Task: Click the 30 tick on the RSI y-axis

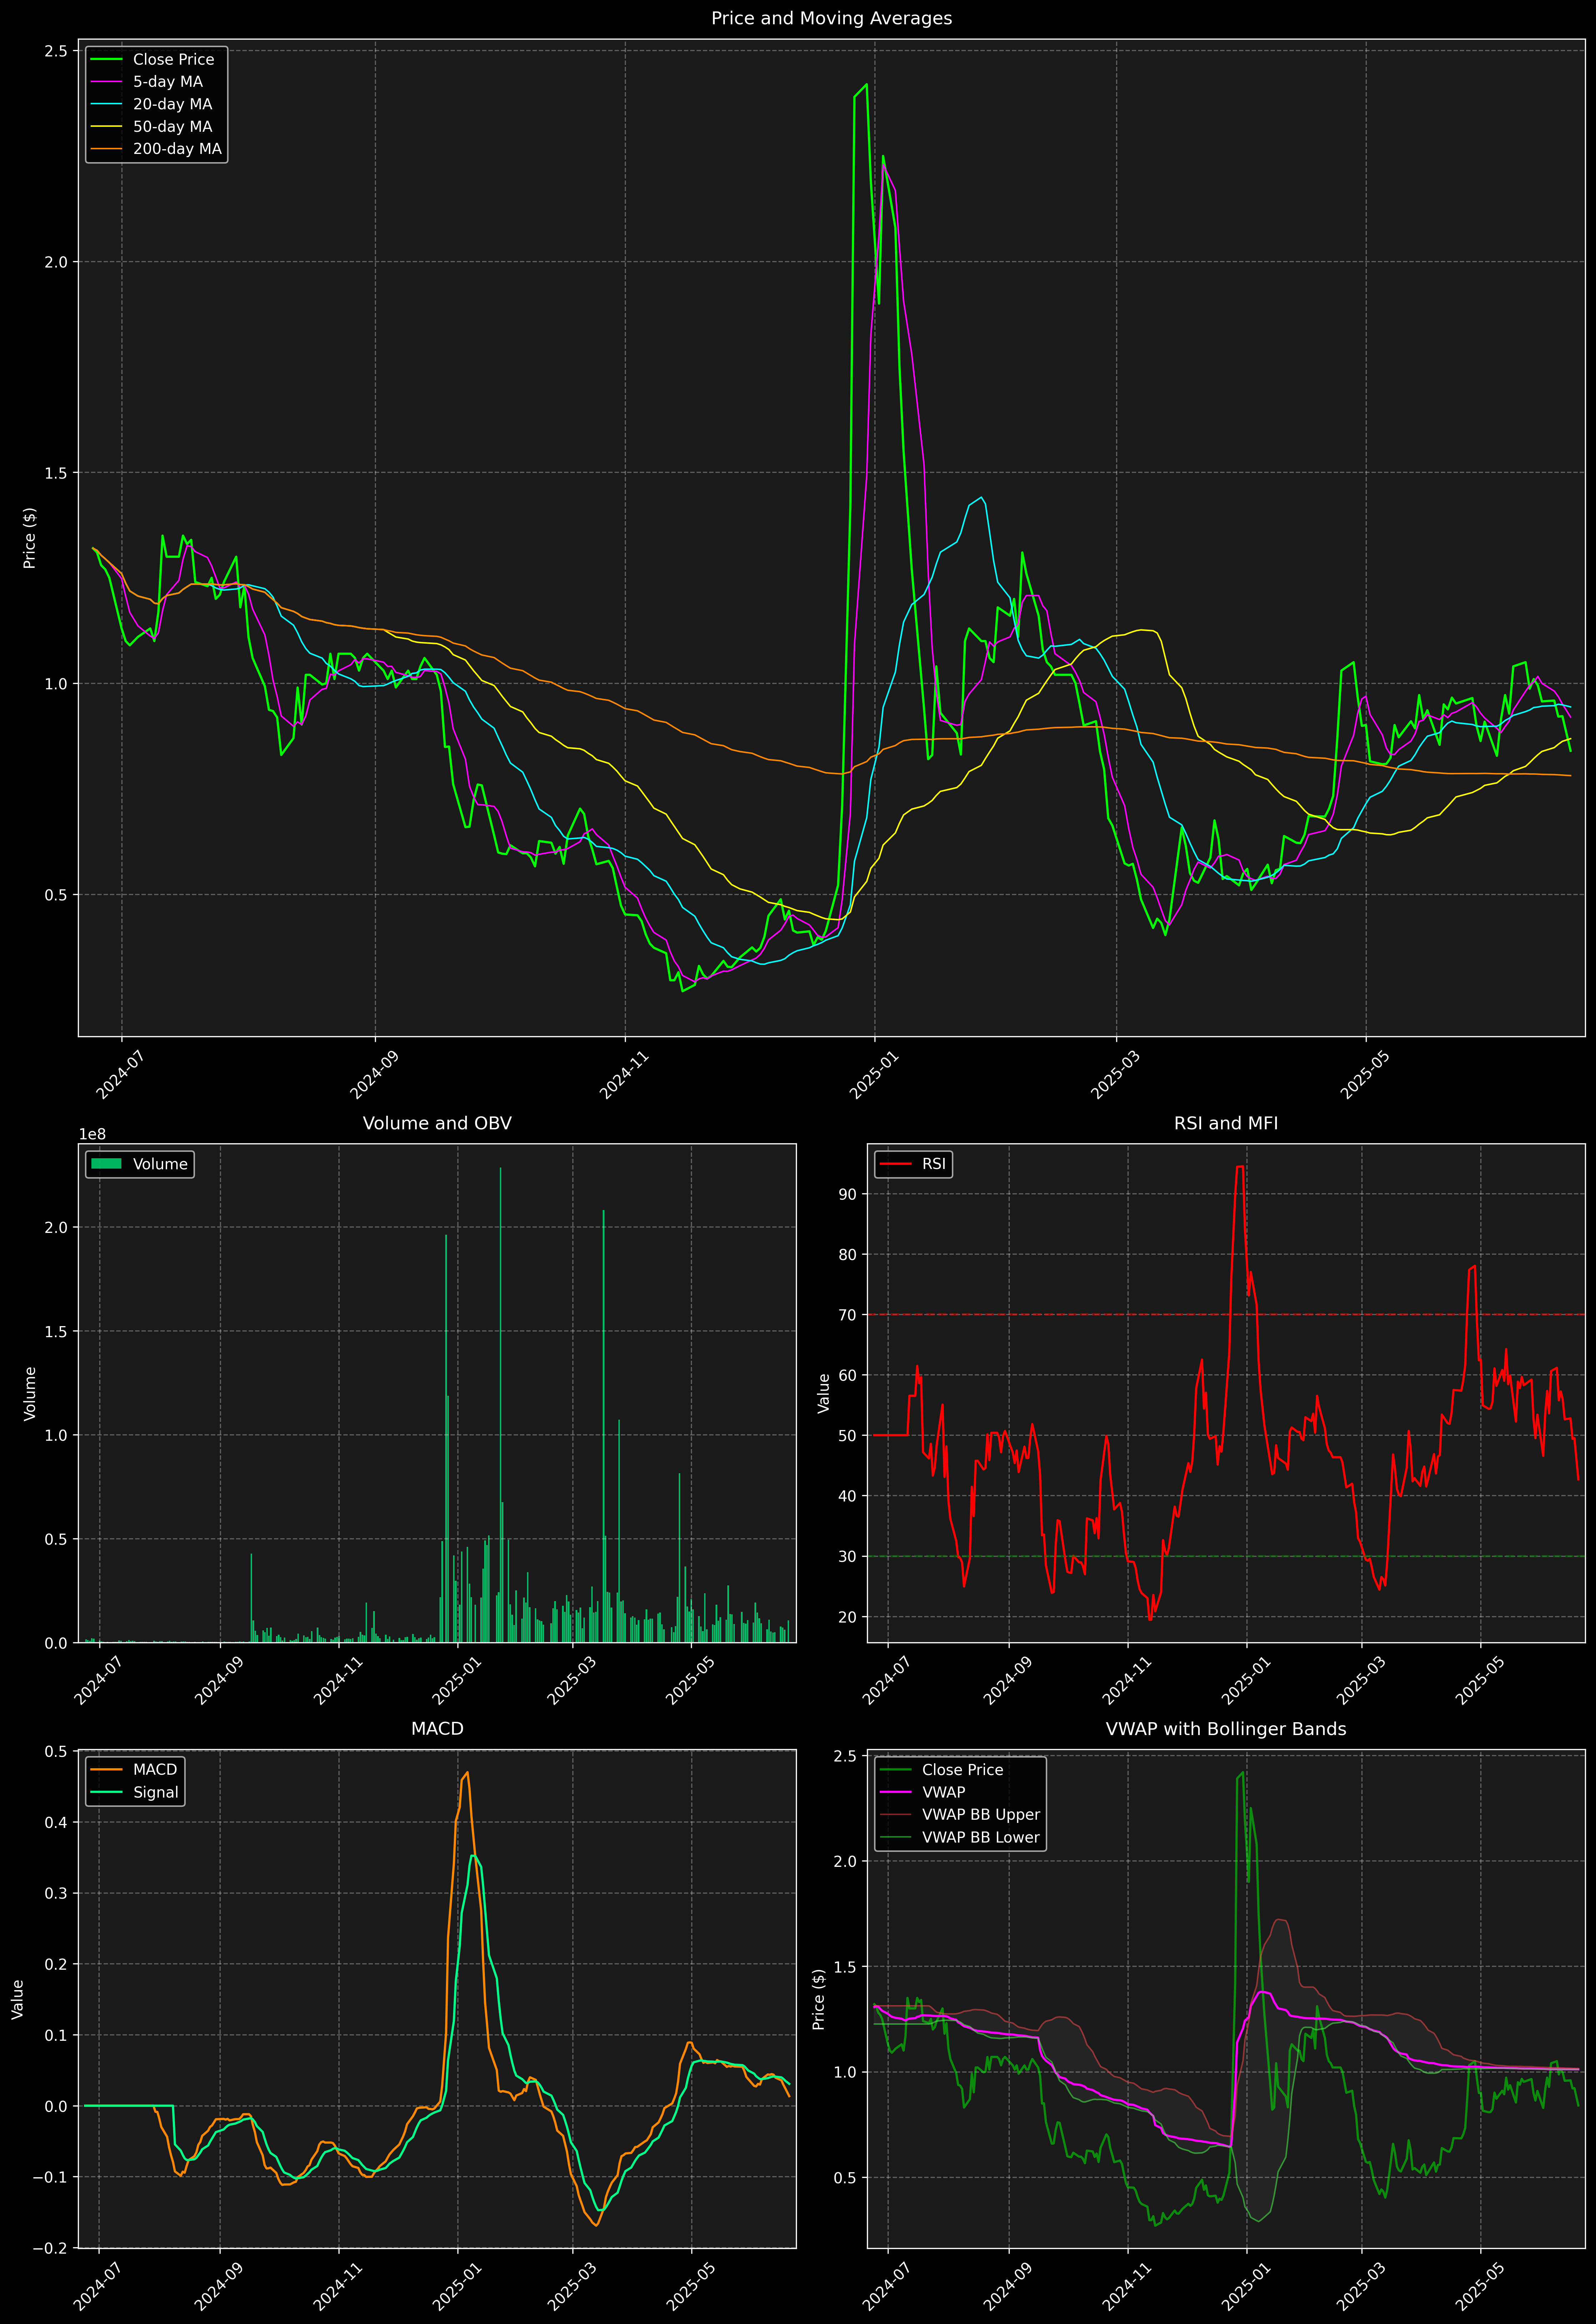Action: pos(848,1556)
